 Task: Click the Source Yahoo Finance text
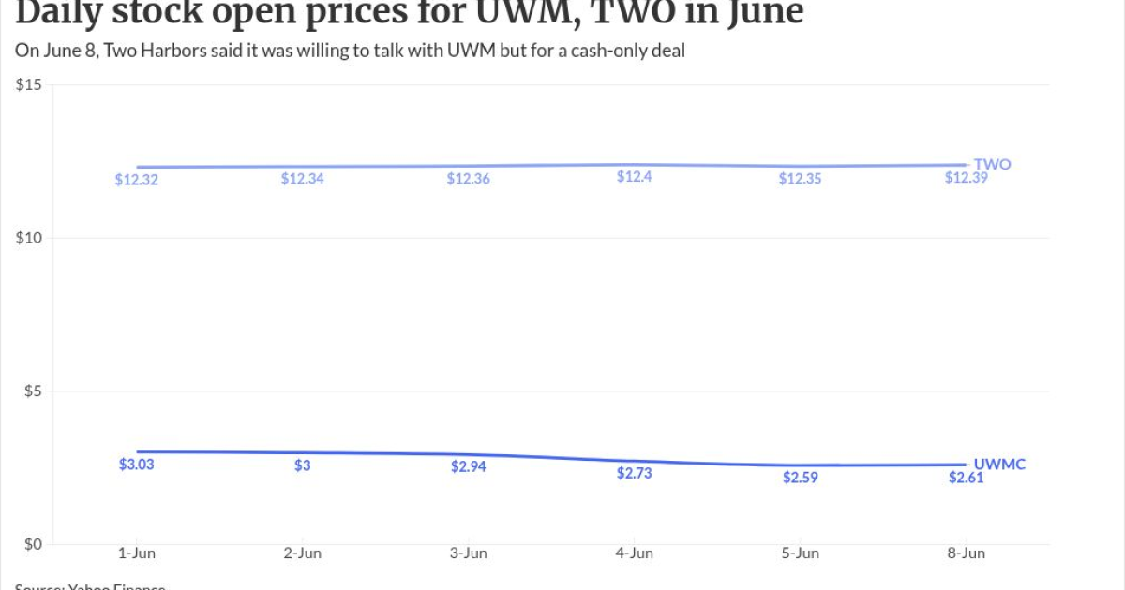point(90,586)
